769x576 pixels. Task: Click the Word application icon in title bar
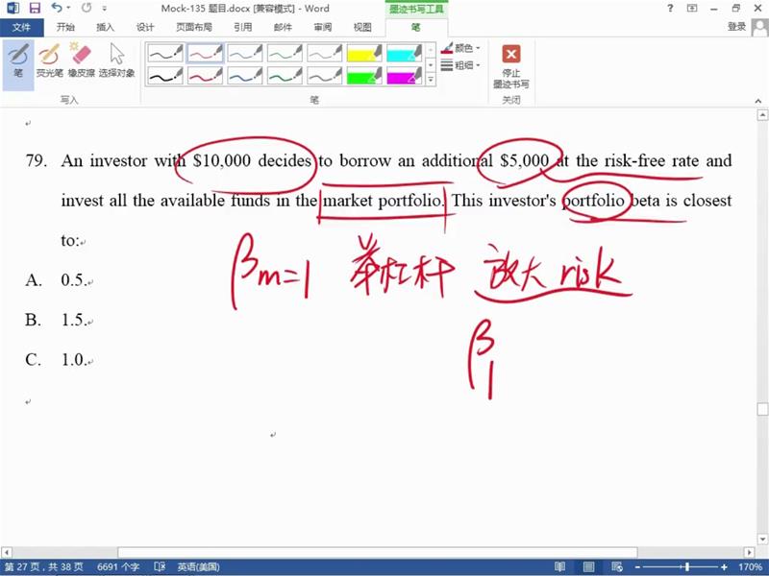point(13,9)
